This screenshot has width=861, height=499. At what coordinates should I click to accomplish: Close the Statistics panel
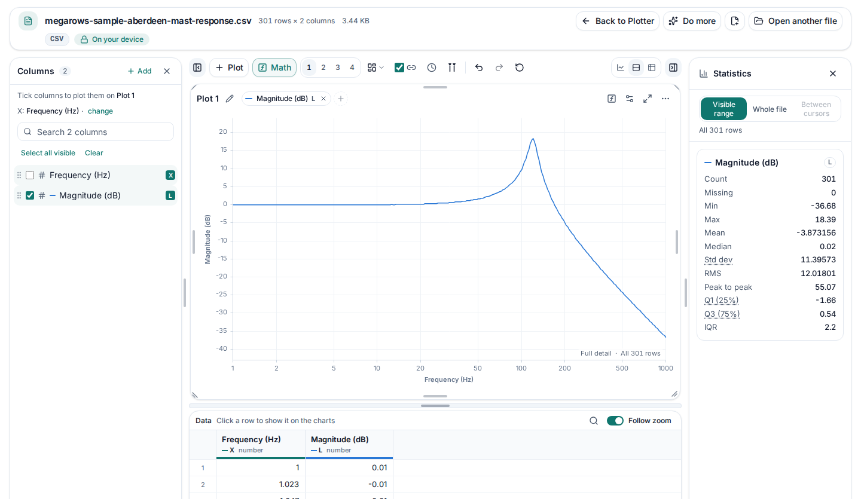833,74
